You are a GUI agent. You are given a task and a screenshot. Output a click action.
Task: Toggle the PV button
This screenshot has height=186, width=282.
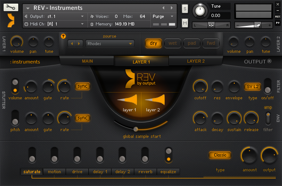(278, 23)
